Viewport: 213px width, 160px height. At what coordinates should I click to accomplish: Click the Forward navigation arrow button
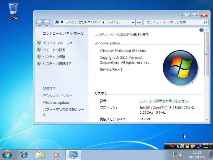coord(47,22)
